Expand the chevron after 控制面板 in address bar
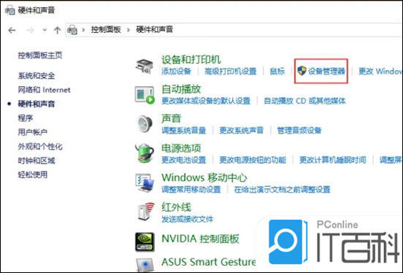The width and height of the screenshot is (403, 273). [x=128, y=30]
